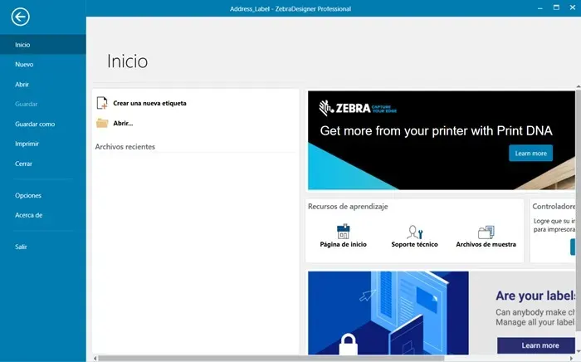Minimize the ZebraDesigner window

pyautogui.click(x=539, y=7)
